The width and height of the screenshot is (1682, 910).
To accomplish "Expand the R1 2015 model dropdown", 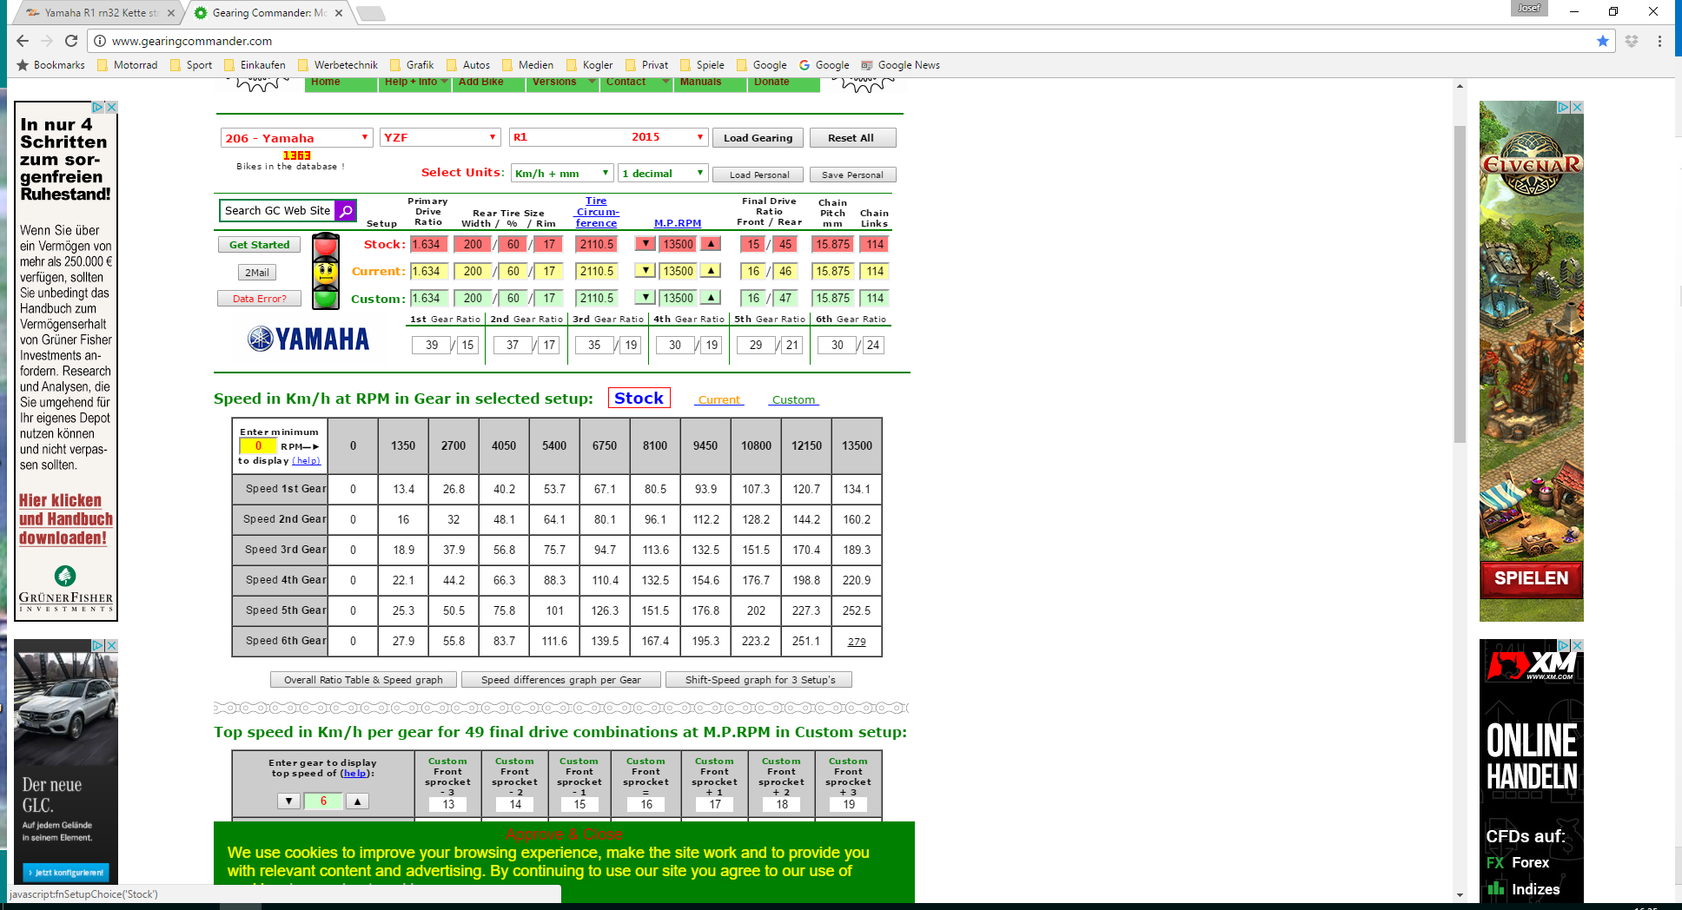I will 607,137.
